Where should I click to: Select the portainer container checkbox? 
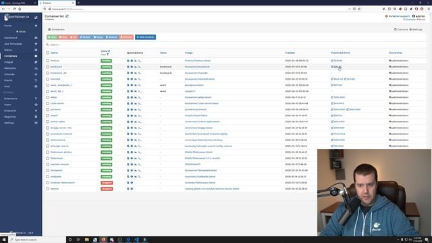click(48, 109)
